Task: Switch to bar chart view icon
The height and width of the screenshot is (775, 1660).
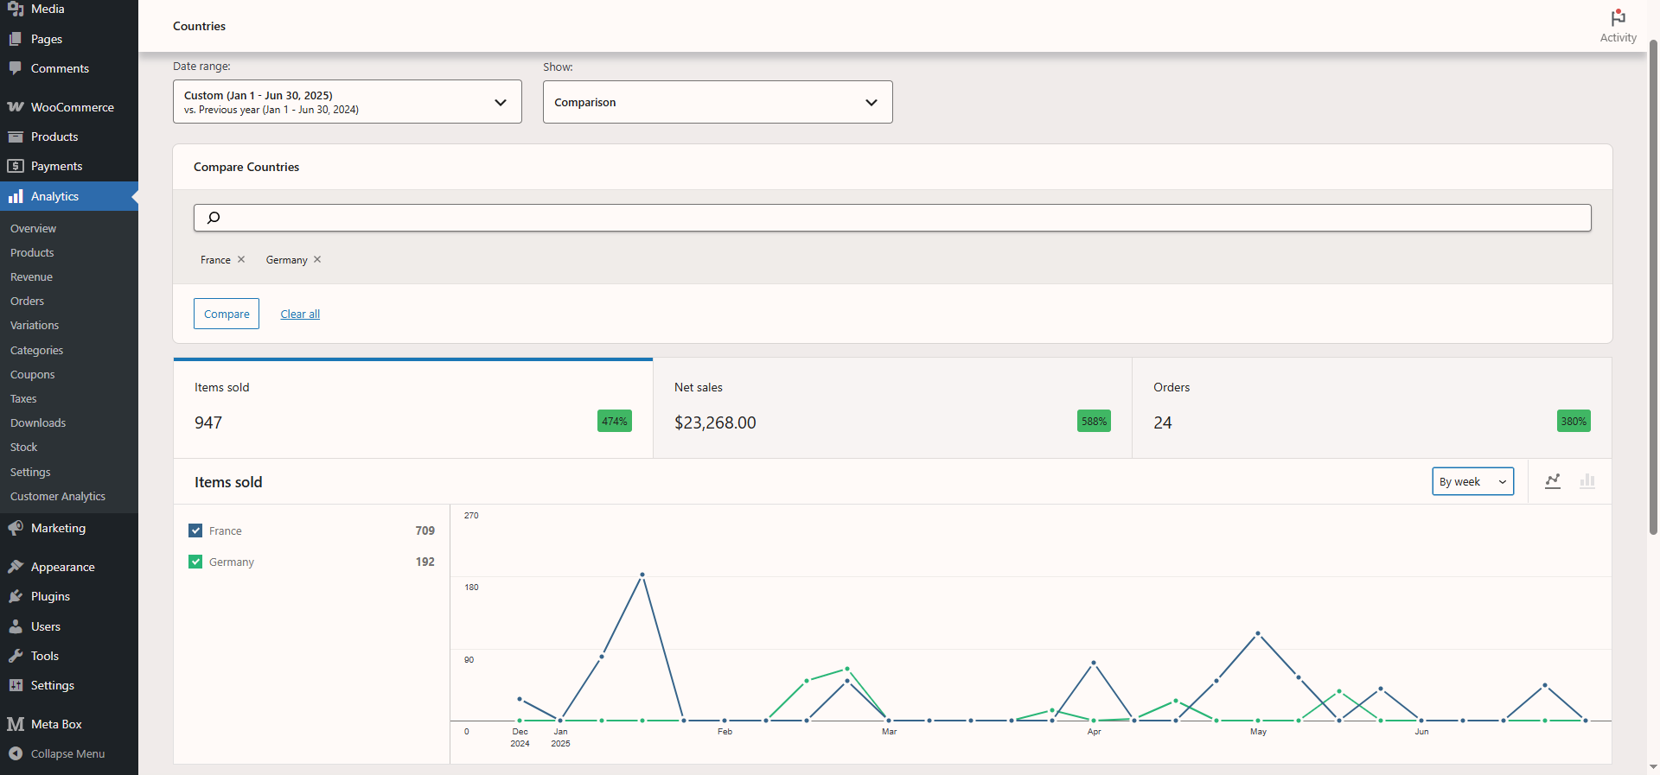Action: [x=1587, y=481]
